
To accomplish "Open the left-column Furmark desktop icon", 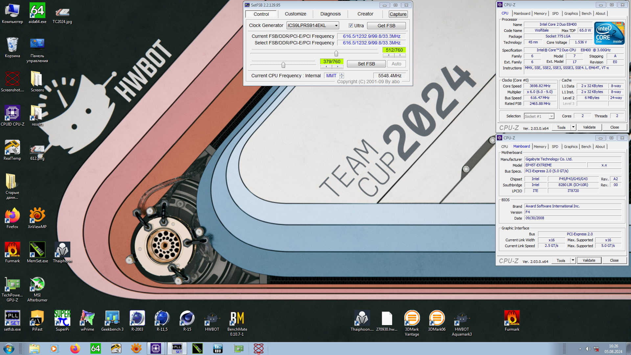I will [x=12, y=252].
